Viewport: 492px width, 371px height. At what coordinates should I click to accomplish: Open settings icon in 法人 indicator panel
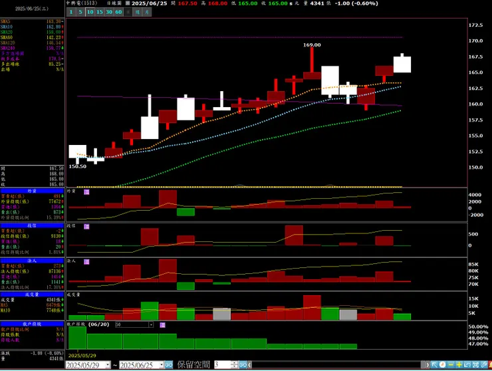pyautogui.click(x=86, y=262)
